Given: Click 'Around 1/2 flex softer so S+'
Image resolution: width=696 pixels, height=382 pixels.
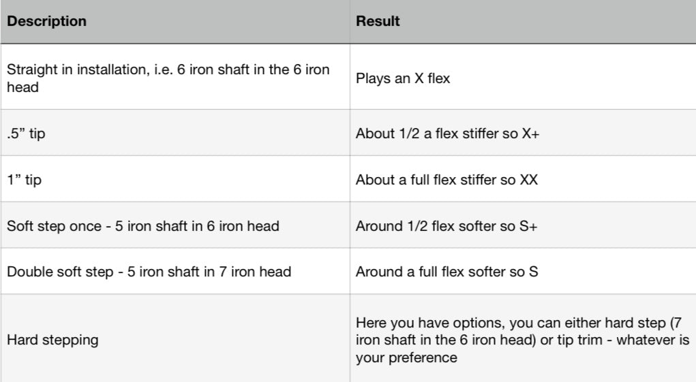Looking at the screenshot, I should pyautogui.click(x=447, y=225).
